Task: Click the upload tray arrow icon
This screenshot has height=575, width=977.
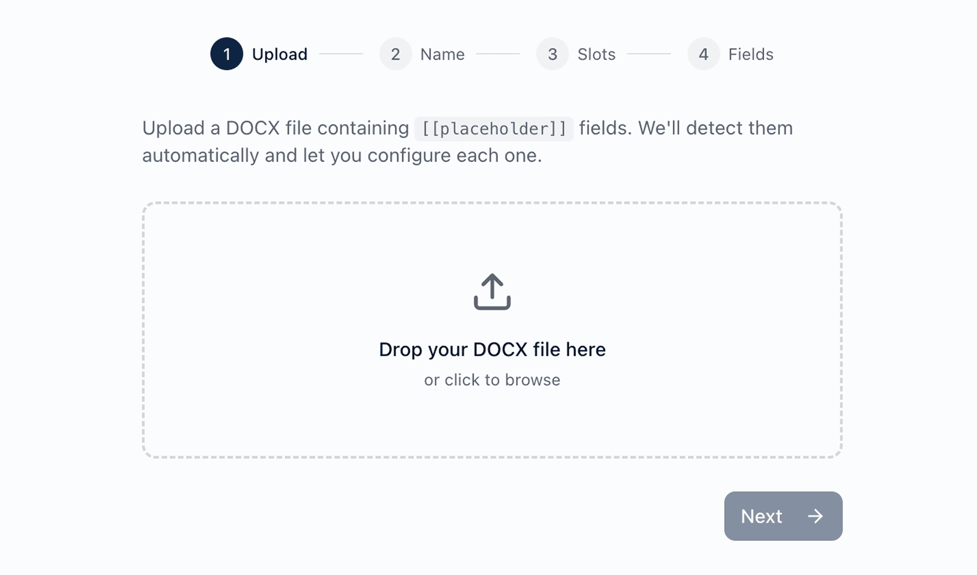Action: pos(492,292)
